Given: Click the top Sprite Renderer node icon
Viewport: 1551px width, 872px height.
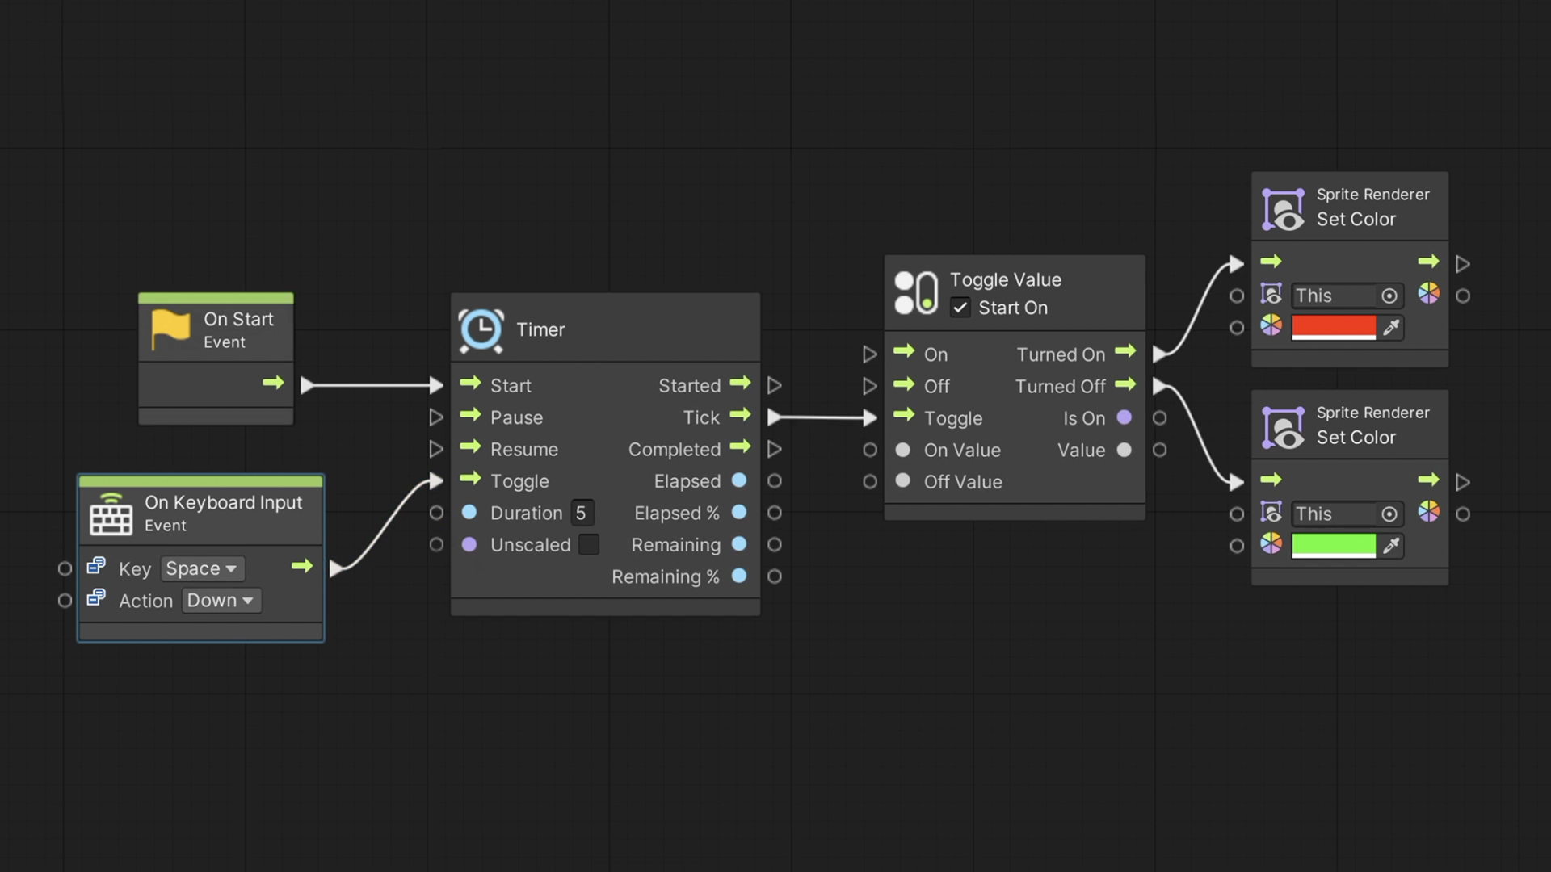Looking at the screenshot, I should point(1284,208).
